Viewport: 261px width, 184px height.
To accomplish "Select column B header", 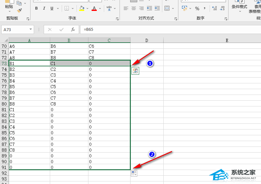I will 69,40.
